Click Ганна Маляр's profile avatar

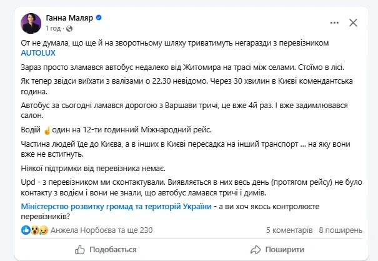[x=31, y=23]
